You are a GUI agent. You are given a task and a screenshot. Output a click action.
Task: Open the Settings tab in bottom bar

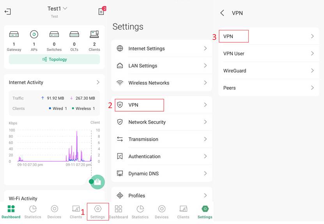(x=97, y=212)
